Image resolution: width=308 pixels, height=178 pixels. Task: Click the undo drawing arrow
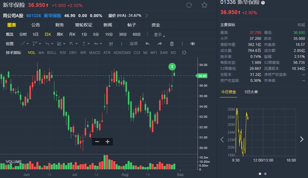pyautogui.click(x=147, y=44)
